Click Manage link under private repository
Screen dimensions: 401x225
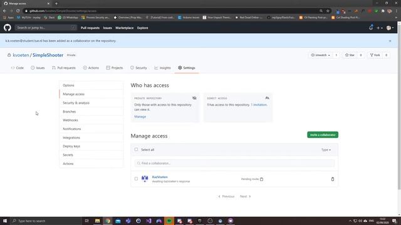[x=140, y=117]
